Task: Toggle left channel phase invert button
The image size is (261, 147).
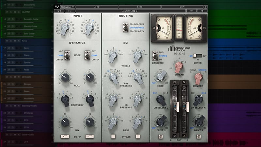Action: pyautogui.click(x=160, y=136)
